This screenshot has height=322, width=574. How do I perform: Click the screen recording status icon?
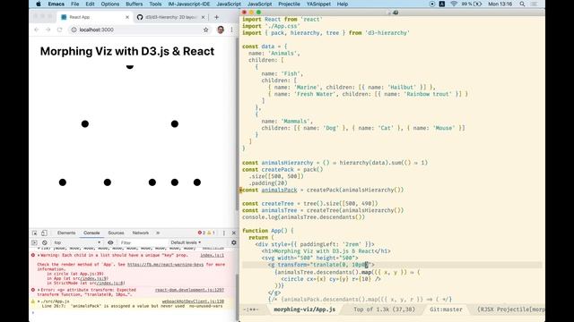point(432,4)
